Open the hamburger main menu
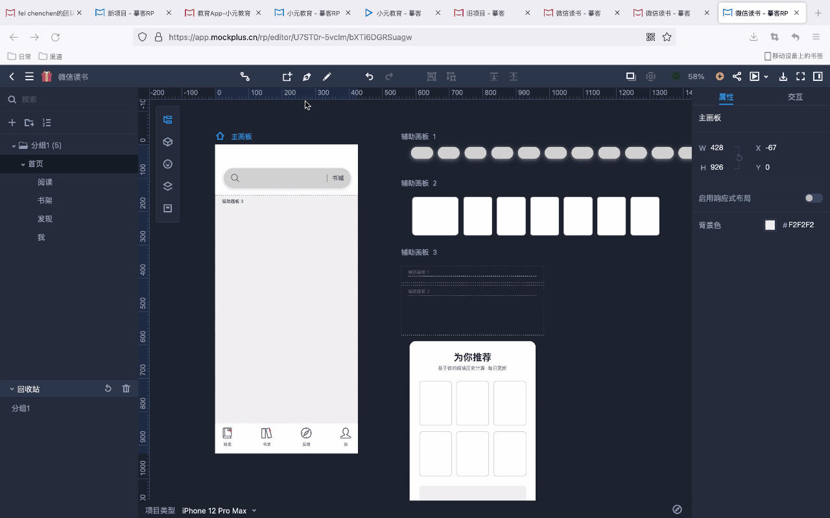Image resolution: width=830 pixels, height=518 pixels. pos(29,76)
